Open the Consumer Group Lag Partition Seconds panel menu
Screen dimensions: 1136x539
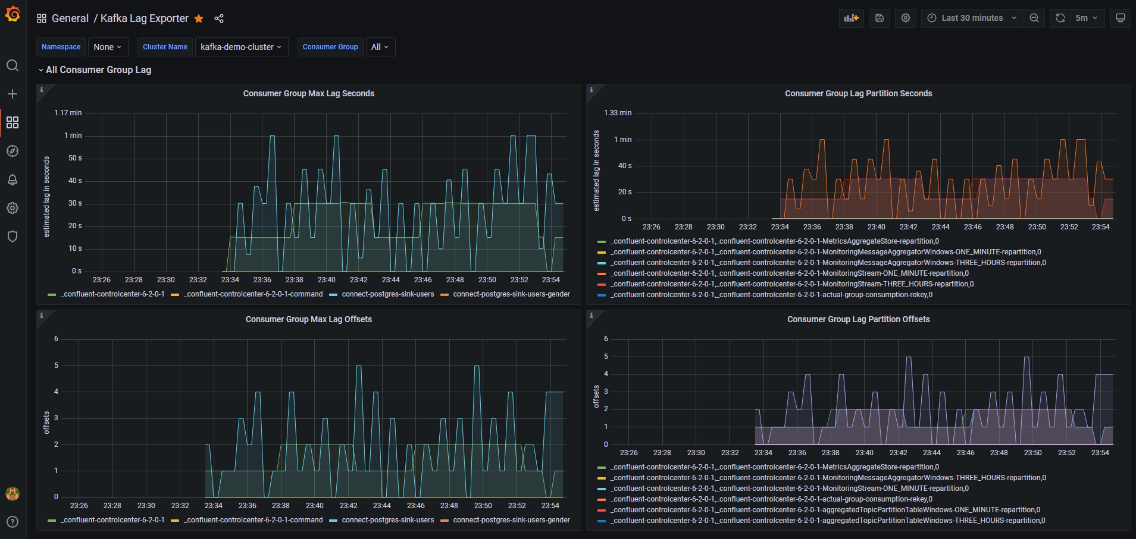(x=858, y=93)
